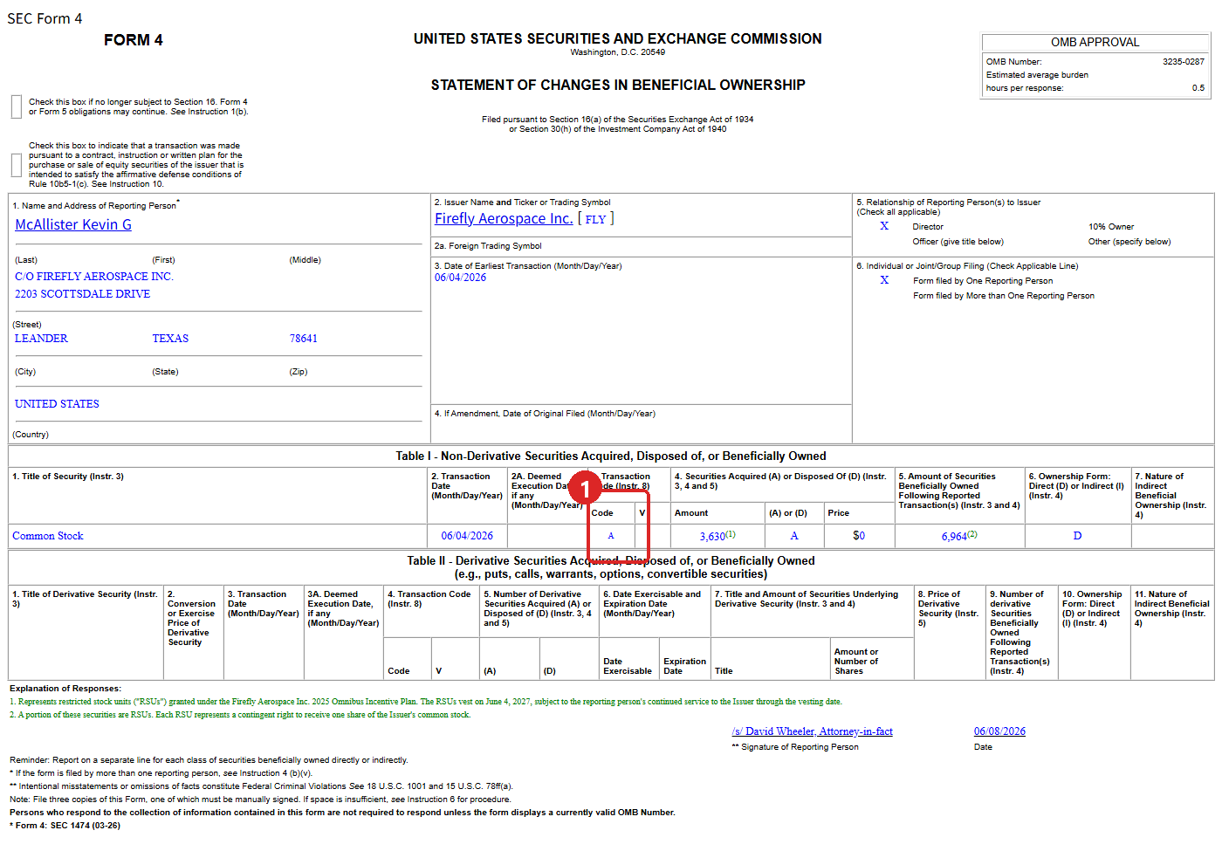Image resolution: width=1222 pixels, height=851 pixels.
Task: Click the 3,630 amount value
Action: 712,536
